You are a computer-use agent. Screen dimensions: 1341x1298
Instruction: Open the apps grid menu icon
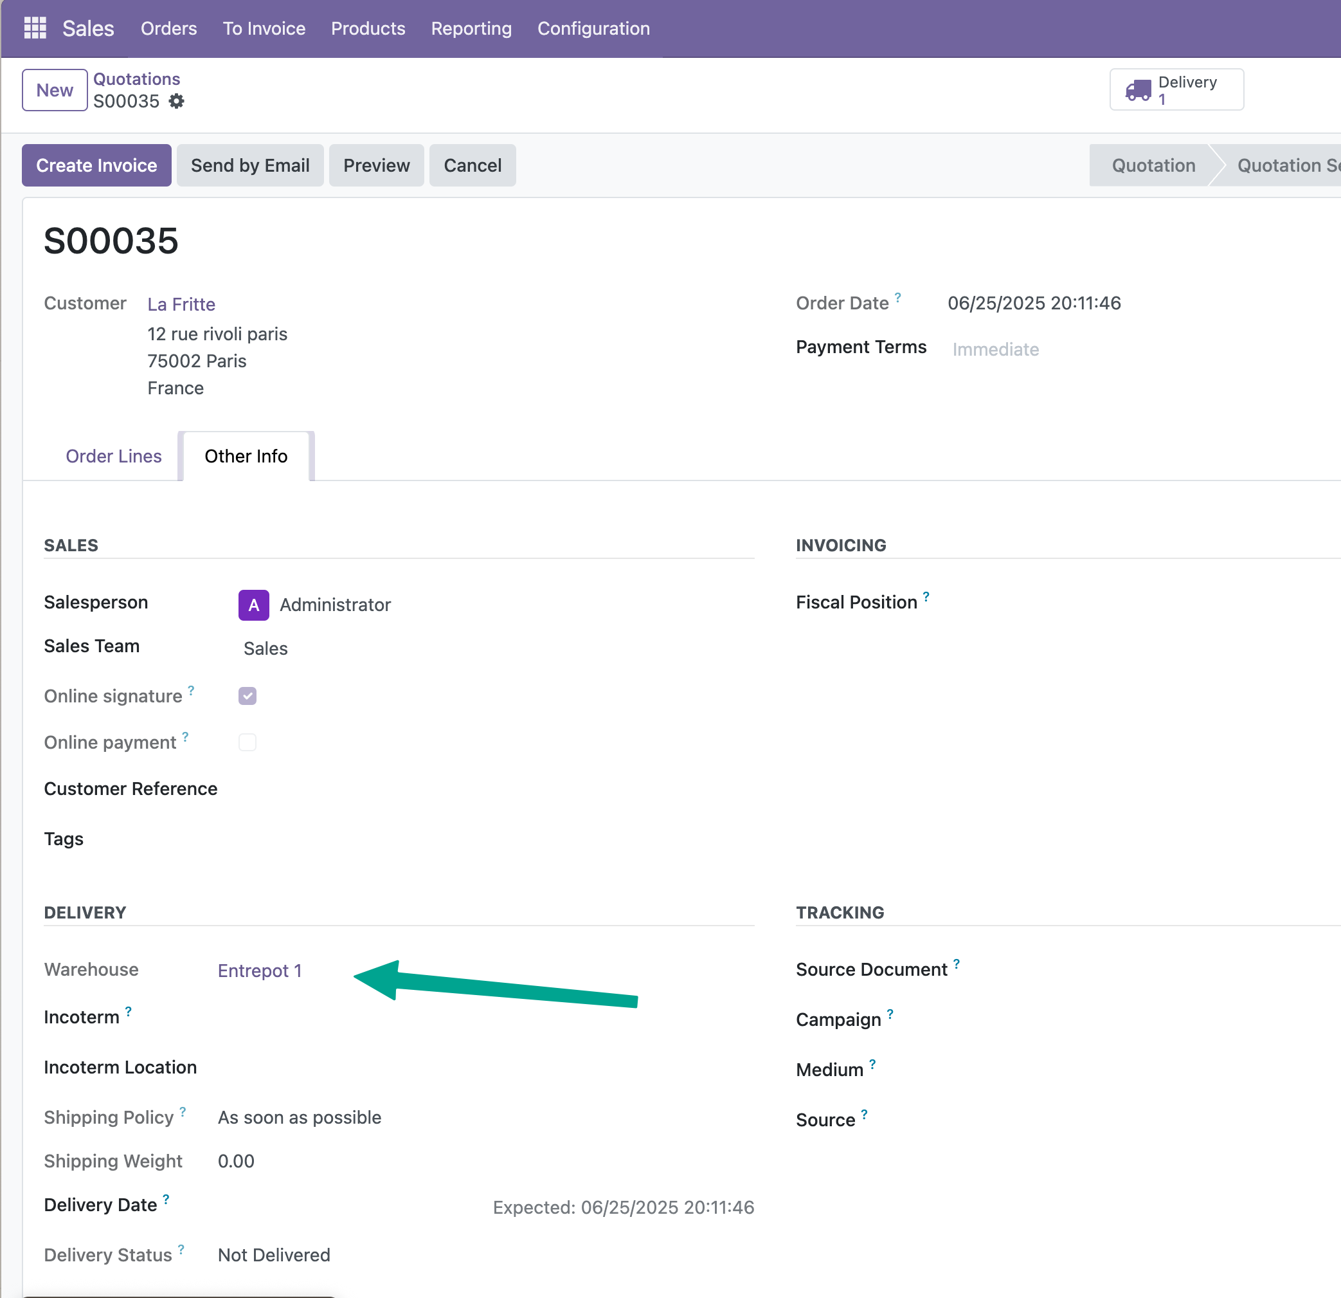(x=35, y=28)
